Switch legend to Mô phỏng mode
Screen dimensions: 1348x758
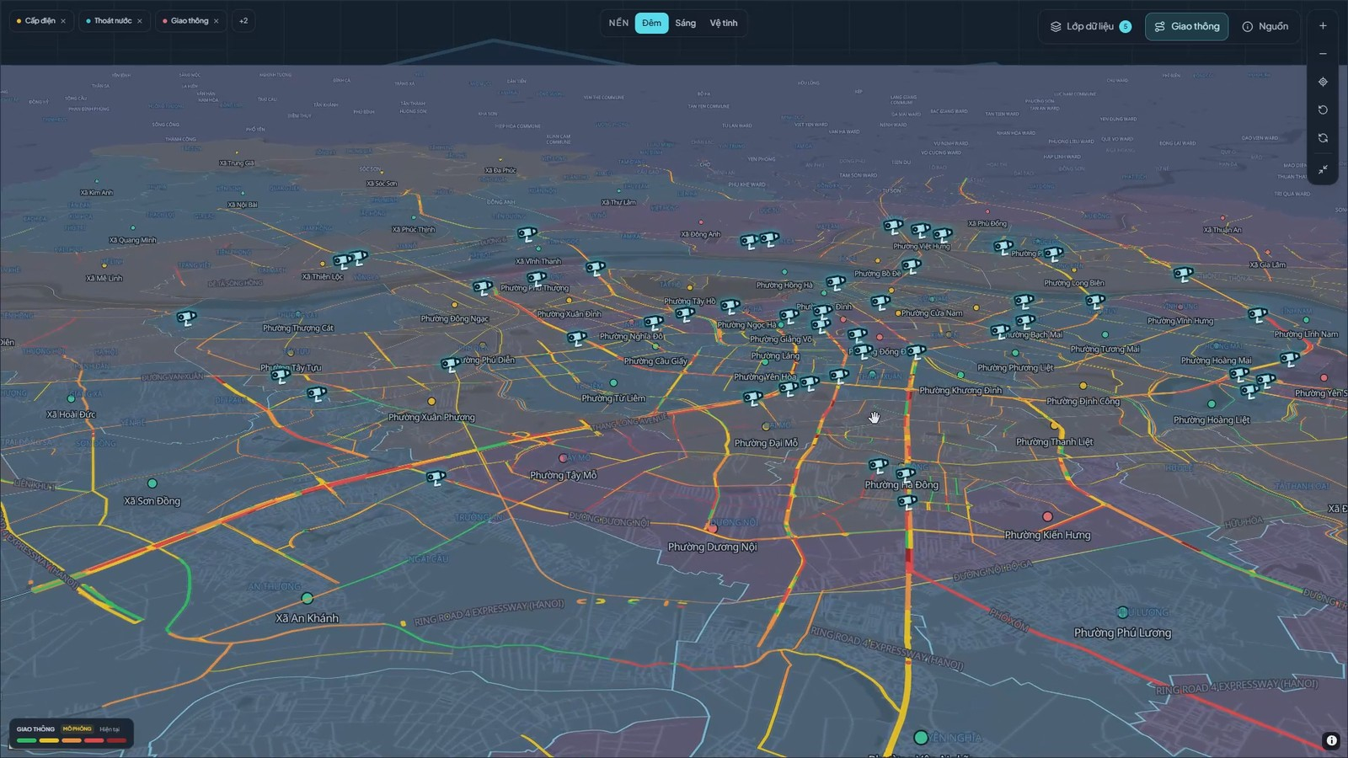click(77, 729)
